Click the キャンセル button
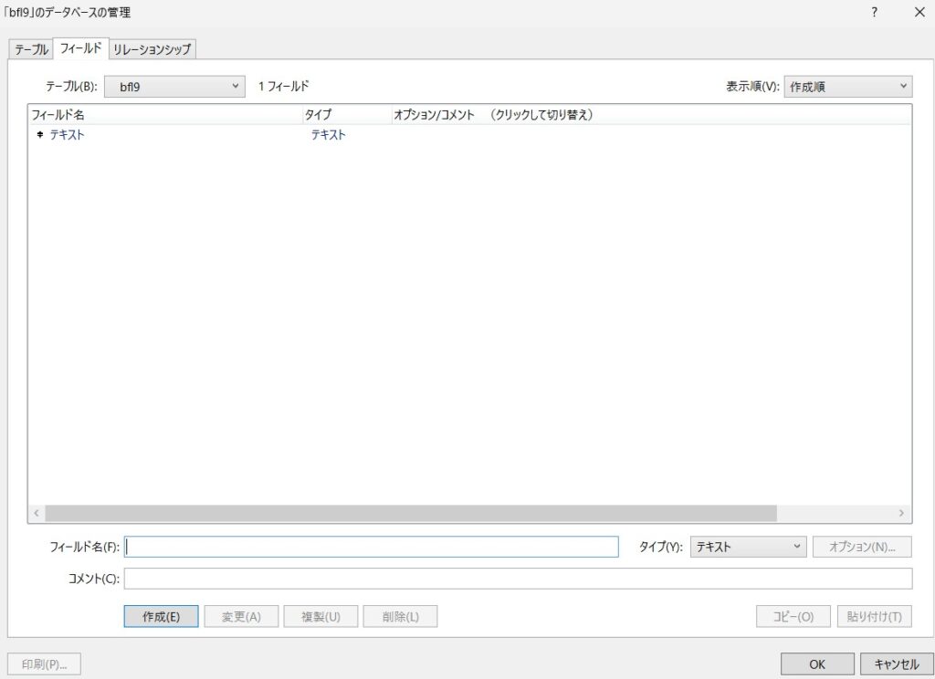The image size is (935, 679). pos(897,664)
